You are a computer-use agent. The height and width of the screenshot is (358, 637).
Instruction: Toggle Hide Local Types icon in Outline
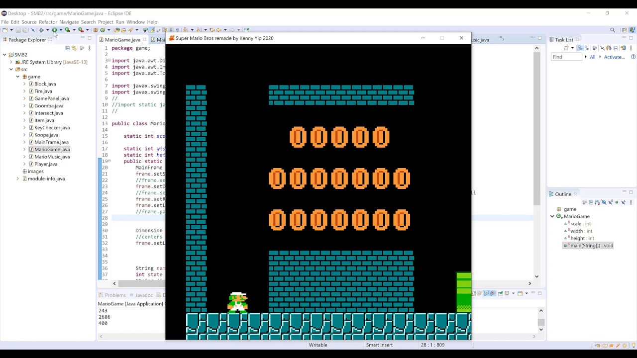(x=623, y=202)
